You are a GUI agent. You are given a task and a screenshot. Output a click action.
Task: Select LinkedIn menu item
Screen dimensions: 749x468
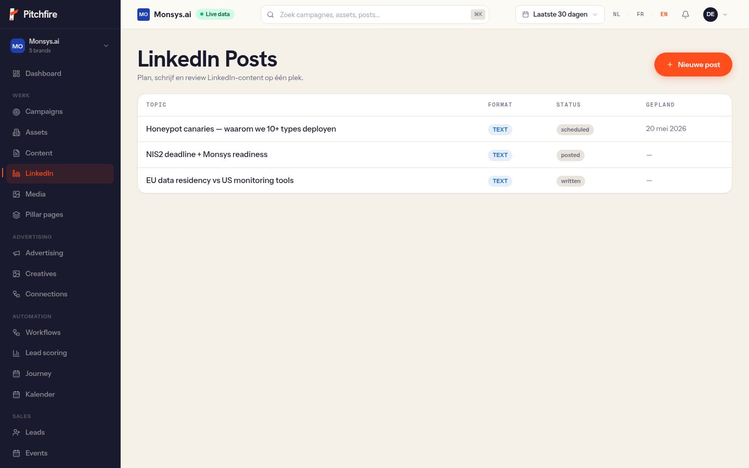[x=60, y=174]
